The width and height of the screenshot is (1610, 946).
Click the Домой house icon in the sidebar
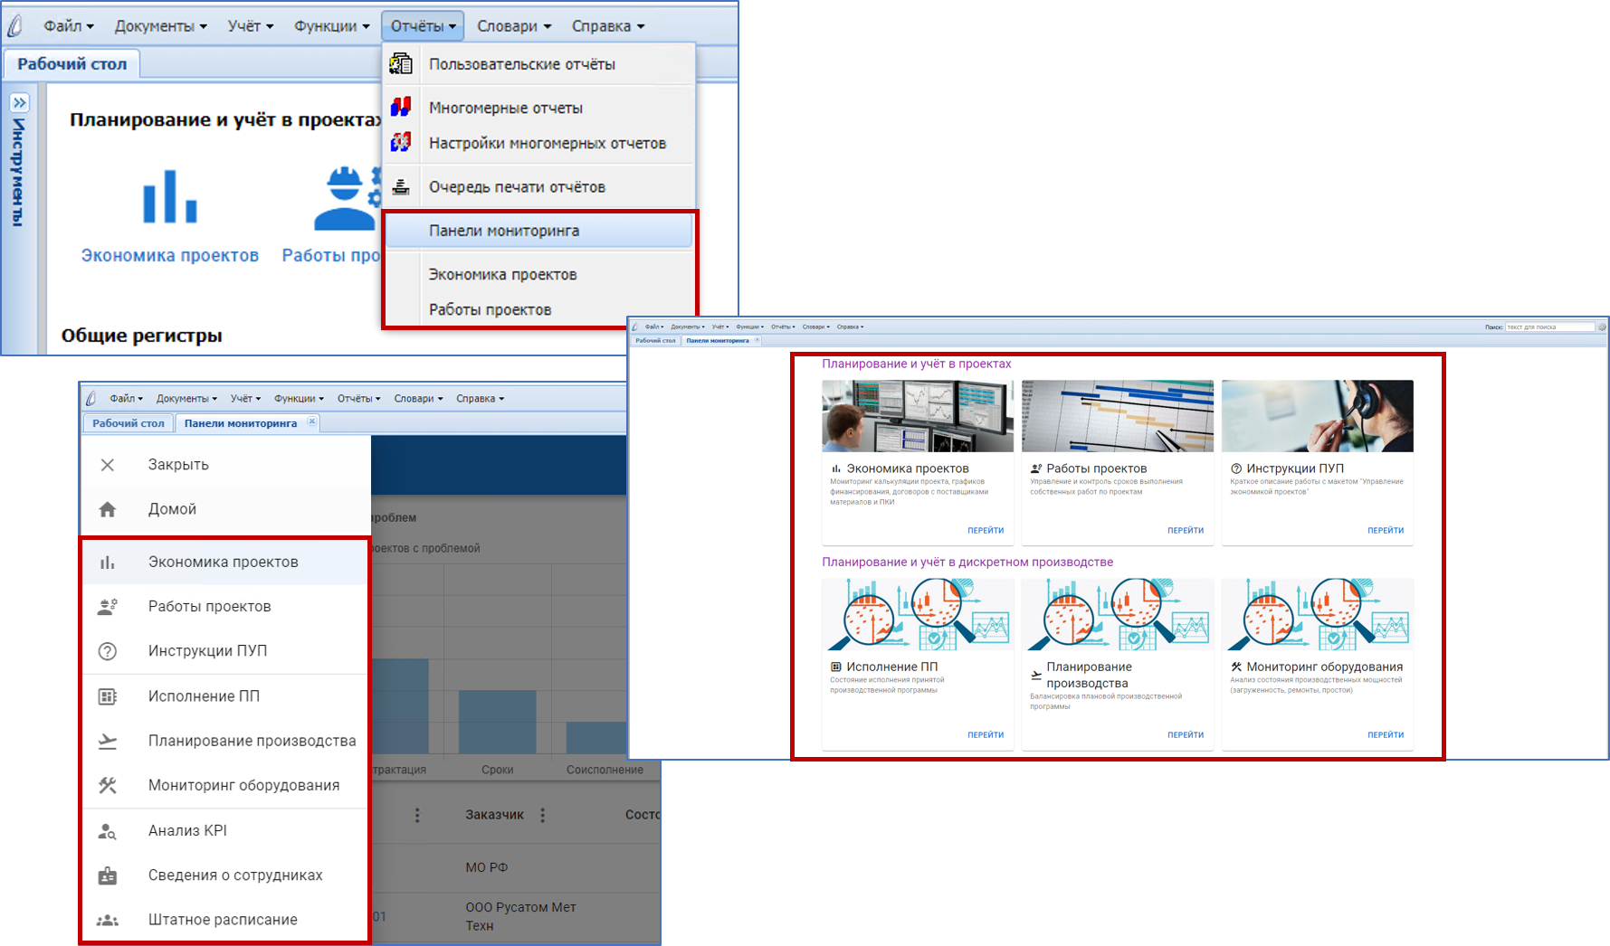[108, 509]
